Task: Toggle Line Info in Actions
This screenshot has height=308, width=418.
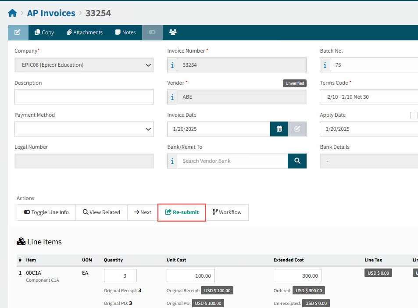Action: coord(46,212)
